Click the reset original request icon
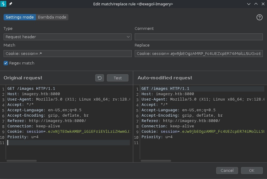267x179 pixels. [99, 78]
